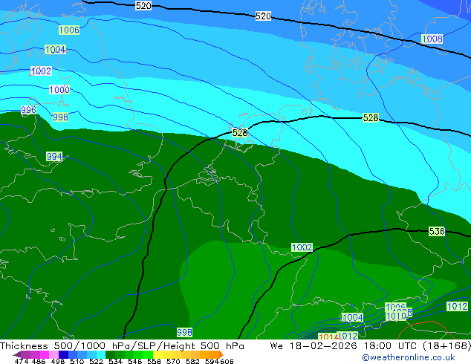Click the weatheronline.co.uk copyright link

tap(409, 357)
